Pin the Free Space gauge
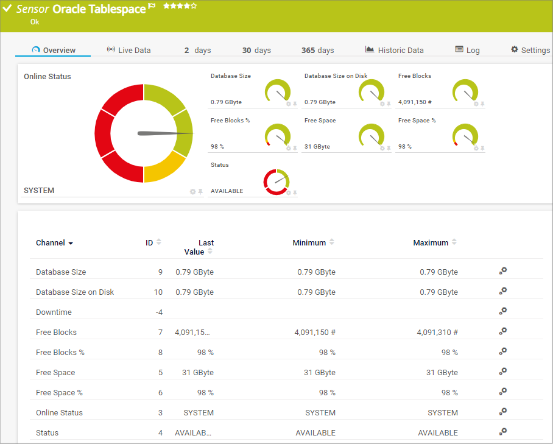The image size is (553, 444). click(x=389, y=149)
